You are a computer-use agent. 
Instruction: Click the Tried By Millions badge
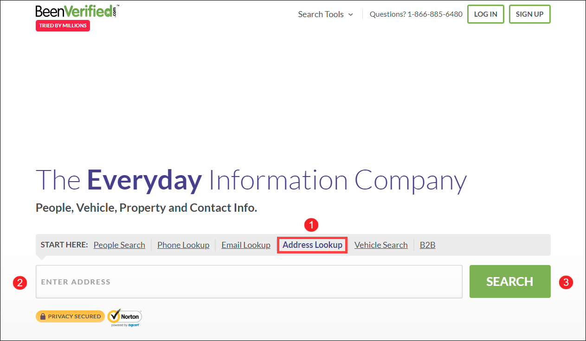pos(63,26)
